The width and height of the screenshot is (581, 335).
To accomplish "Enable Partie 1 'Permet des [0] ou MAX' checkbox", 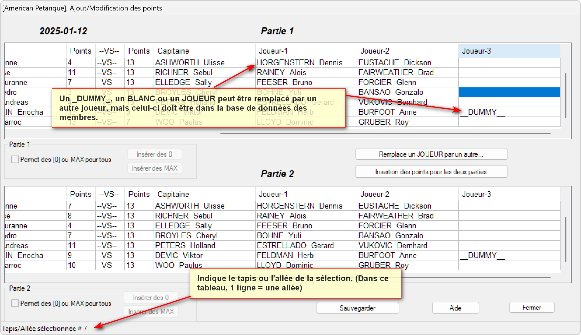I will coord(15,159).
